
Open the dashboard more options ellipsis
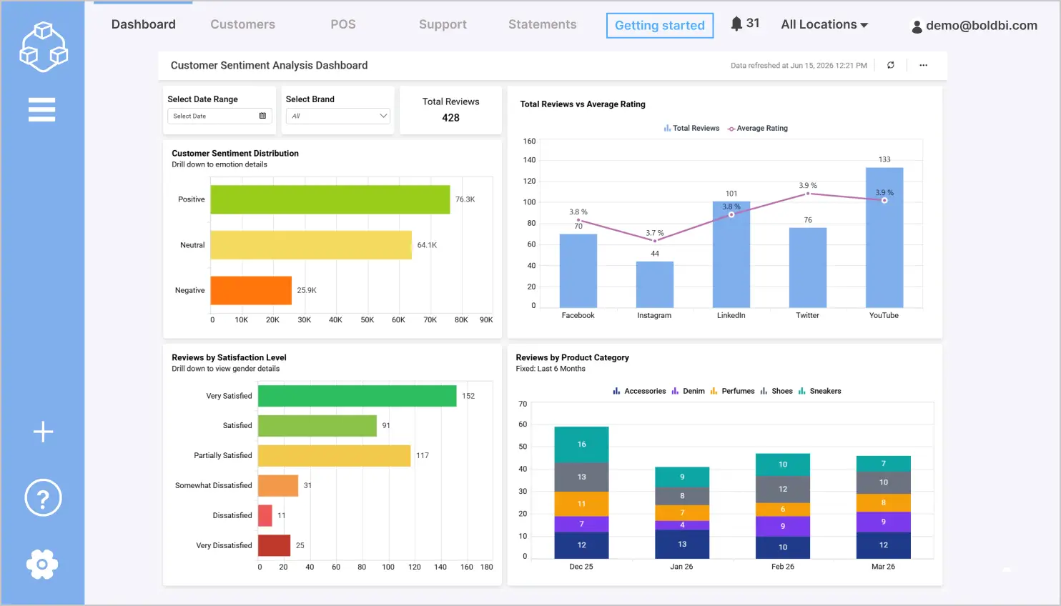click(x=924, y=65)
